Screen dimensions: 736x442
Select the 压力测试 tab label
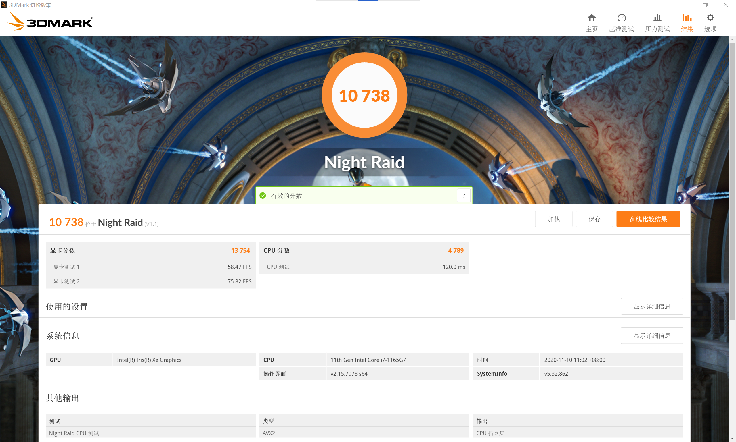(x=657, y=29)
